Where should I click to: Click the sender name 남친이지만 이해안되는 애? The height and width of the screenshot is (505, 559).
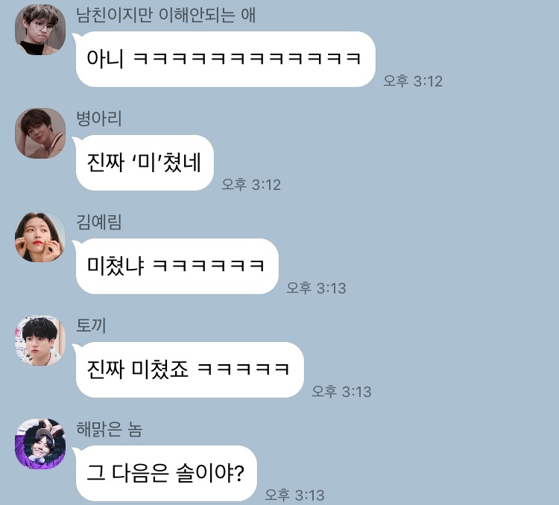point(165,16)
